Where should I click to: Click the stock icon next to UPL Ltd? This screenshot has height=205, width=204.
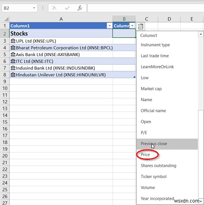click(13, 41)
